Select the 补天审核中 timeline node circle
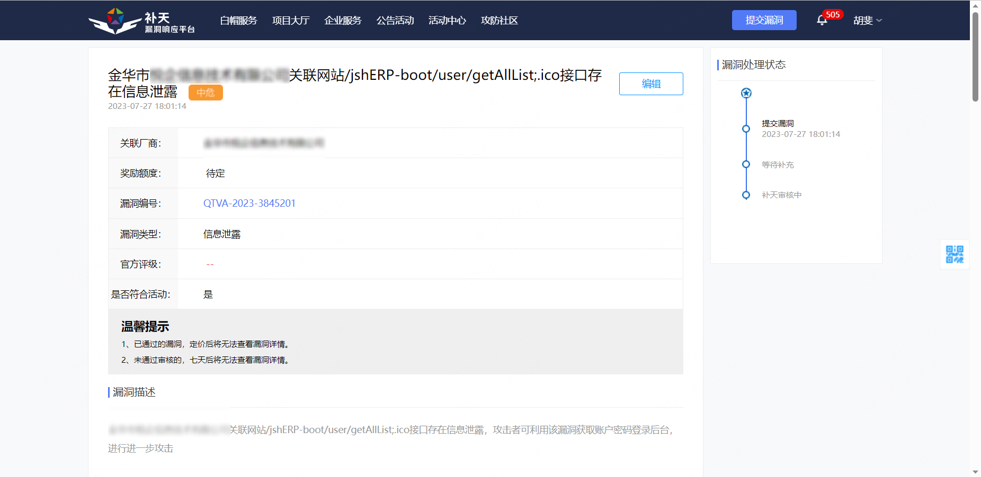This screenshot has height=477, width=981. pos(746,195)
